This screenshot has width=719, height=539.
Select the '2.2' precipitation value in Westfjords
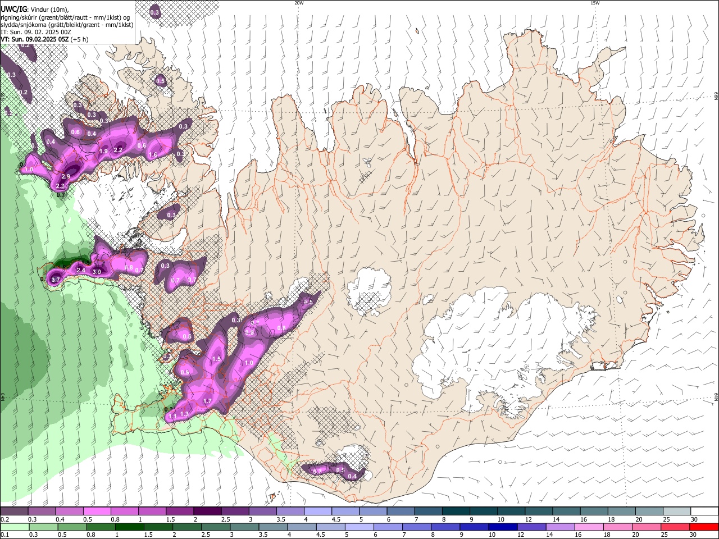[118, 150]
